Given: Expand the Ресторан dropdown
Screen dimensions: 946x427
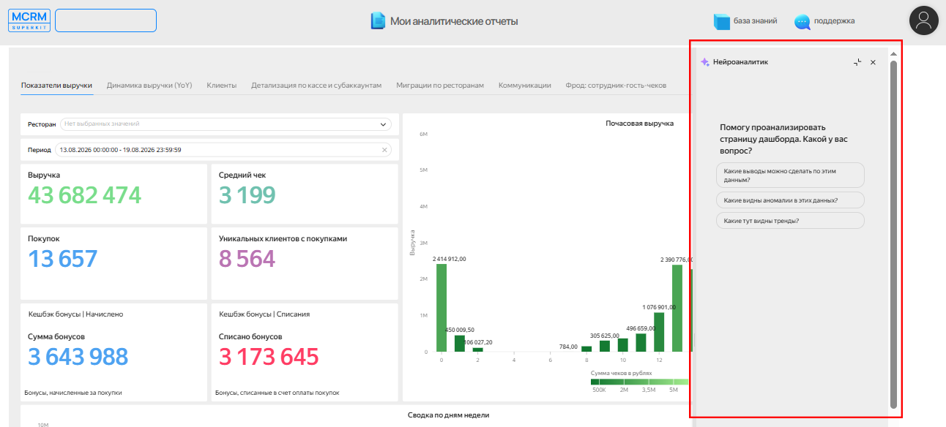Looking at the screenshot, I should (384, 124).
